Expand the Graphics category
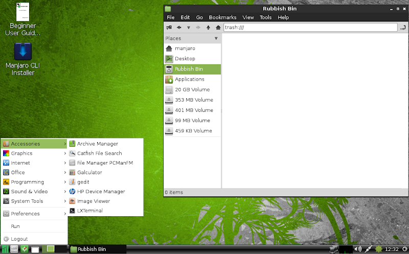The image size is (409, 254). click(34, 153)
